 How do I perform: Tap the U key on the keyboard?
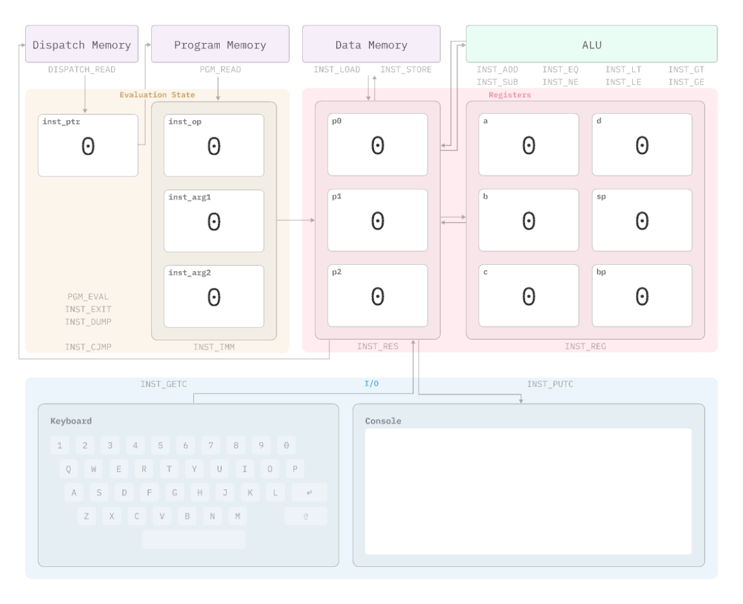(219, 468)
